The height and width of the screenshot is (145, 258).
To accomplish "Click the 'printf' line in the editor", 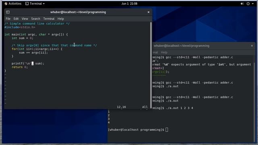I will tap(28, 64).
